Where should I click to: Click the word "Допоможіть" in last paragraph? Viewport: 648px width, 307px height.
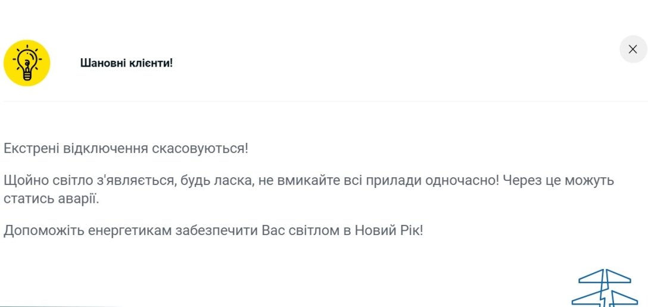[x=40, y=230]
